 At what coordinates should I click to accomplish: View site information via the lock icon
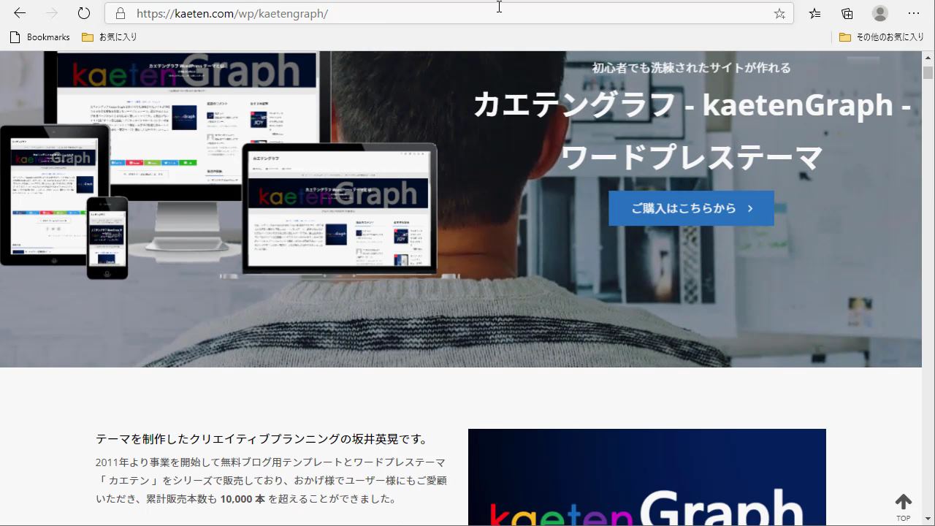click(121, 13)
